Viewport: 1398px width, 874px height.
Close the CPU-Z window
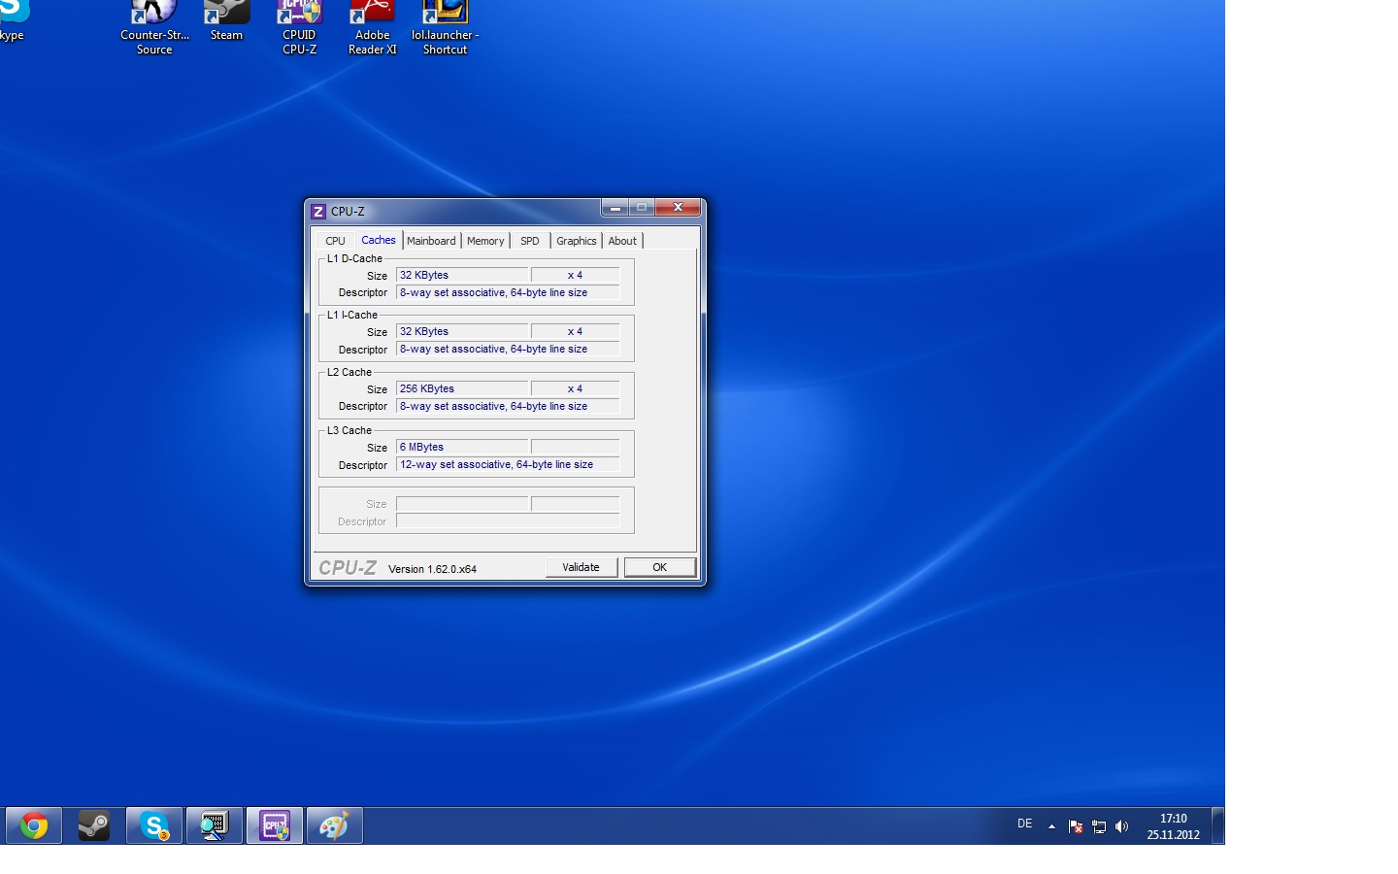(x=678, y=208)
